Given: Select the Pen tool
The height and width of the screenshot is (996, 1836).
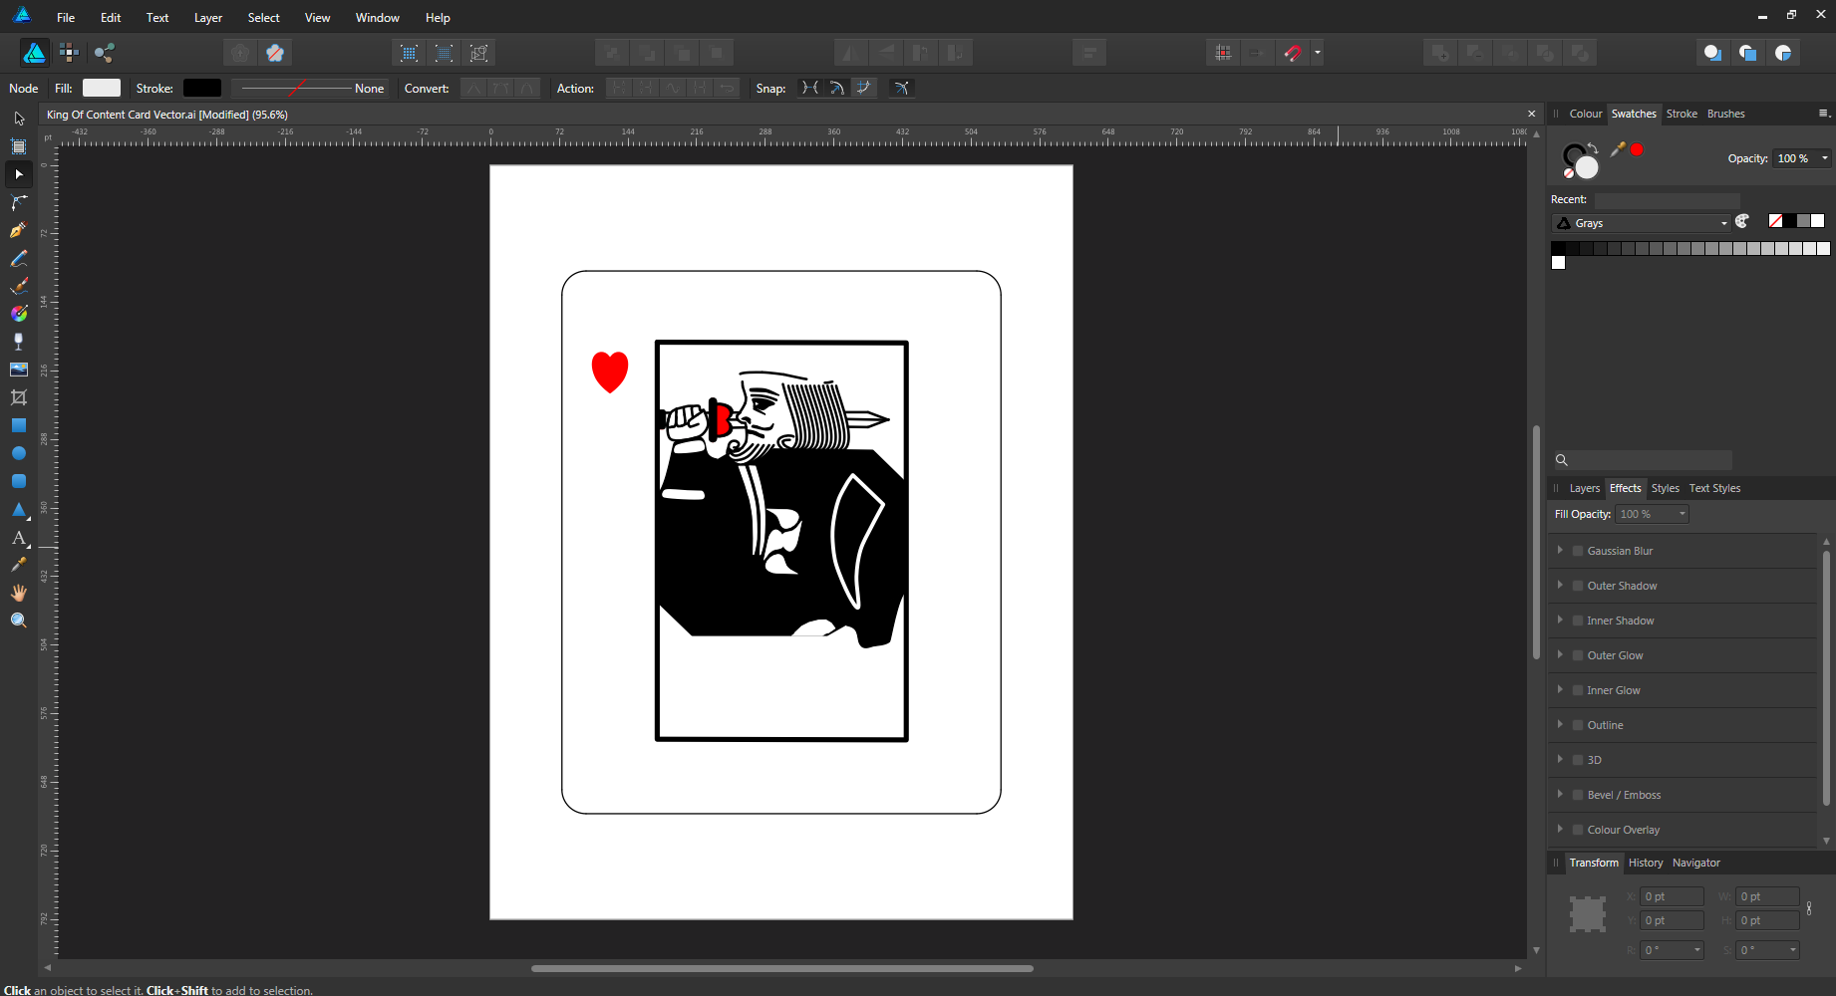Looking at the screenshot, I should pos(19,230).
